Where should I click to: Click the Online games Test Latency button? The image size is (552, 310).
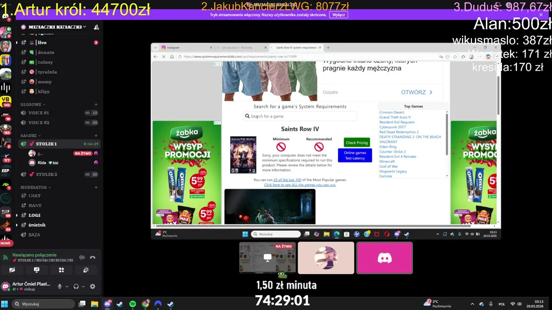[x=355, y=155]
